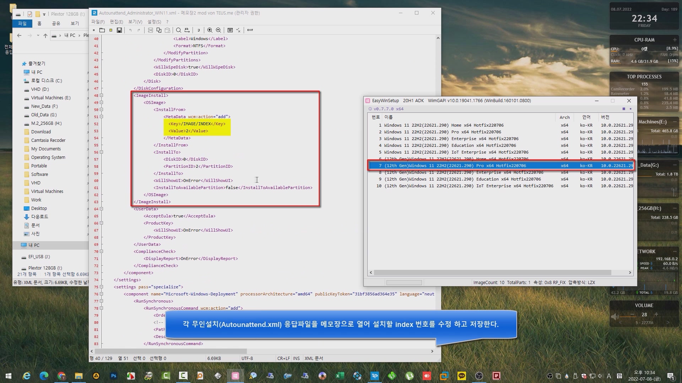Click the Open file folder icon in Notepad2

pos(102,30)
